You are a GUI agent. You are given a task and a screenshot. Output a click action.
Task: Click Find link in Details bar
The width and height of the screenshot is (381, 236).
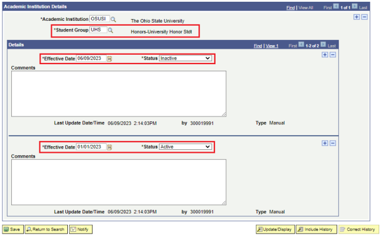coord(258,46)
